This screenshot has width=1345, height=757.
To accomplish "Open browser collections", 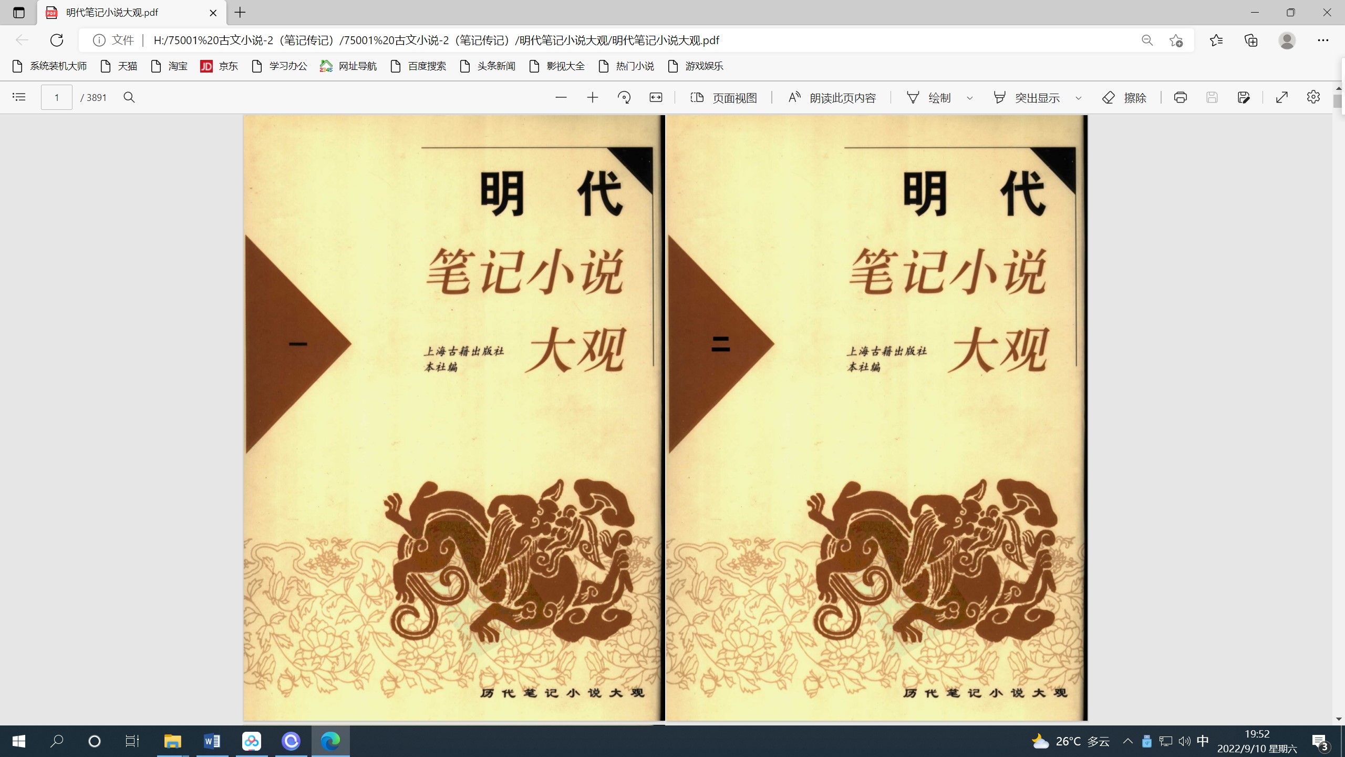I will click(1251, 40).
